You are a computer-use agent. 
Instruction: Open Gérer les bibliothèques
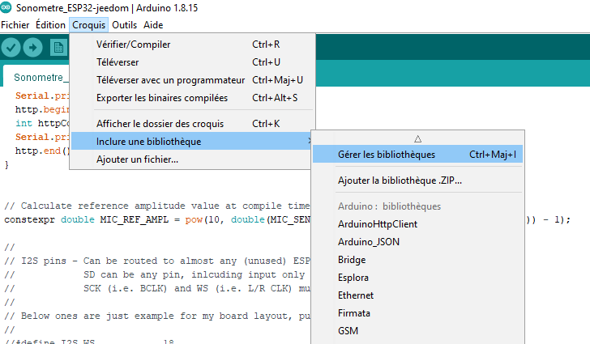(x=417, y=154)
